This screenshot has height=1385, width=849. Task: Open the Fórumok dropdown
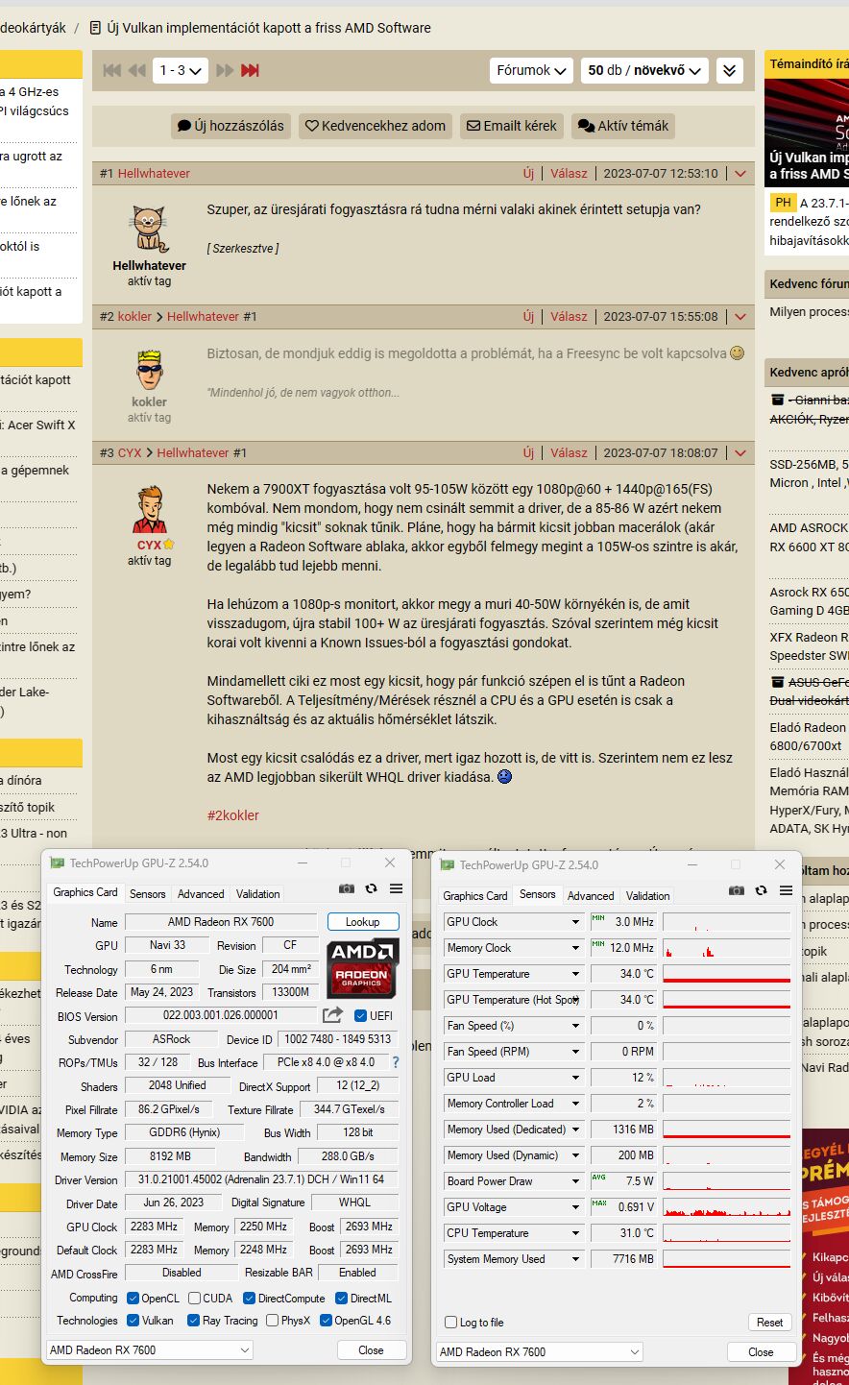[531, 70]
